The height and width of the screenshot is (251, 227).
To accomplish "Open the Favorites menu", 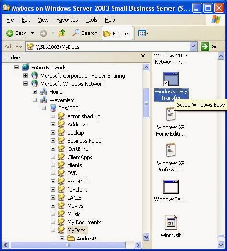I will tap(67, 20).
